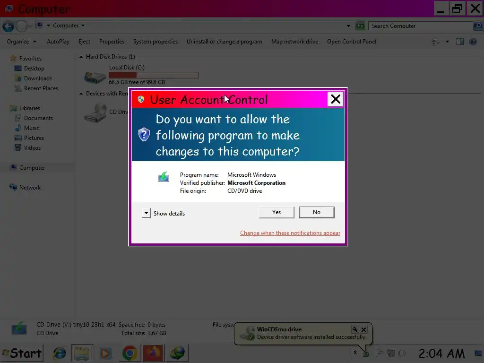484x363 pixels.
Task: Go back with Explorer back arrow
Action: pos(8,26)
